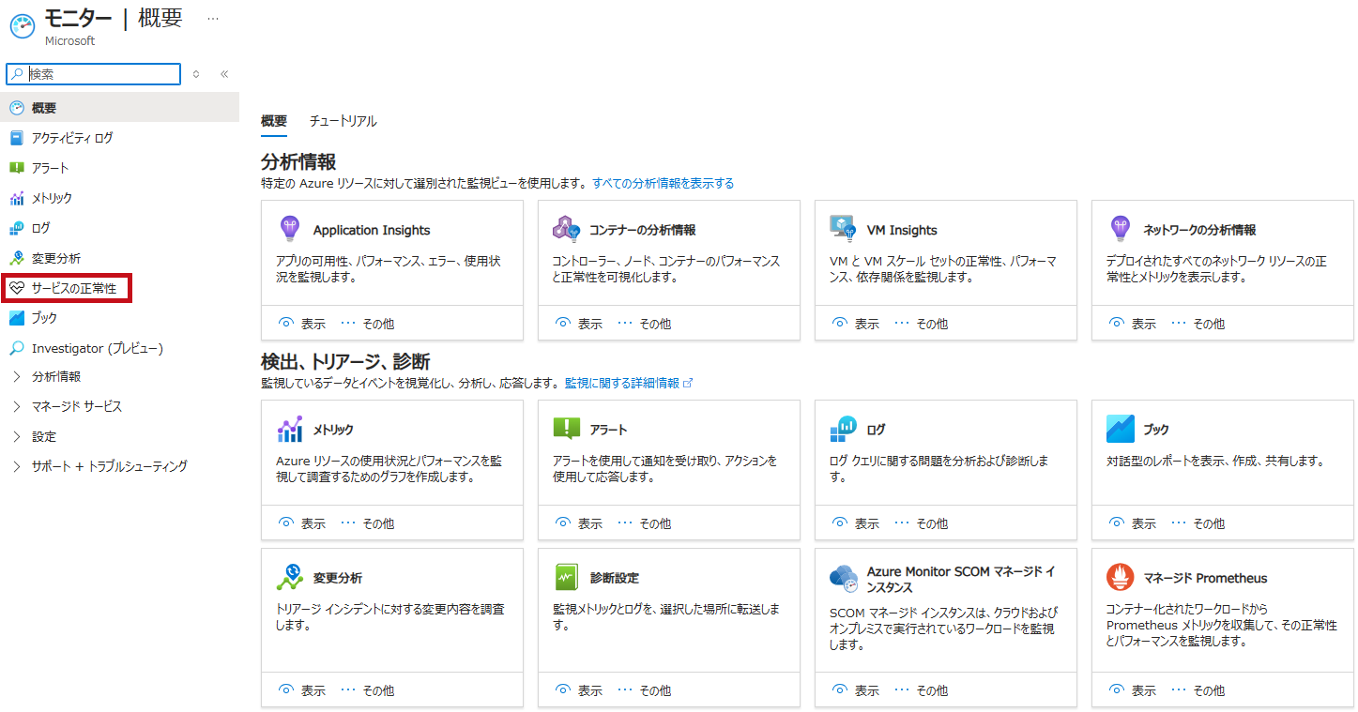
Task: Click ブック text in the sidebar
Action: coord(44,318)
